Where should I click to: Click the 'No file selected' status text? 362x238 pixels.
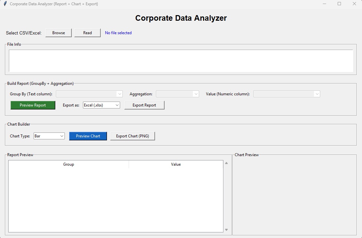118,33
